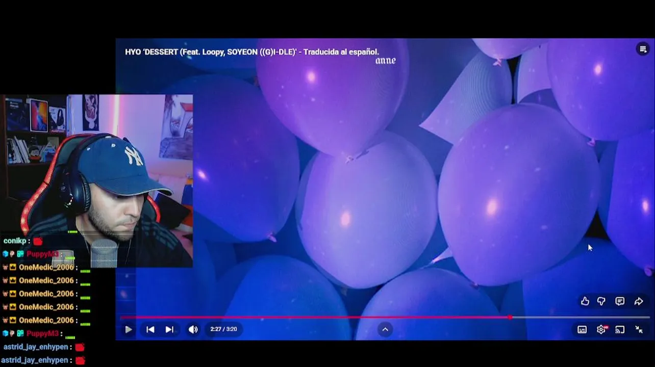655x367 pixels.
Task: Click the streamer webcam overlay
Action: point(96,180)
